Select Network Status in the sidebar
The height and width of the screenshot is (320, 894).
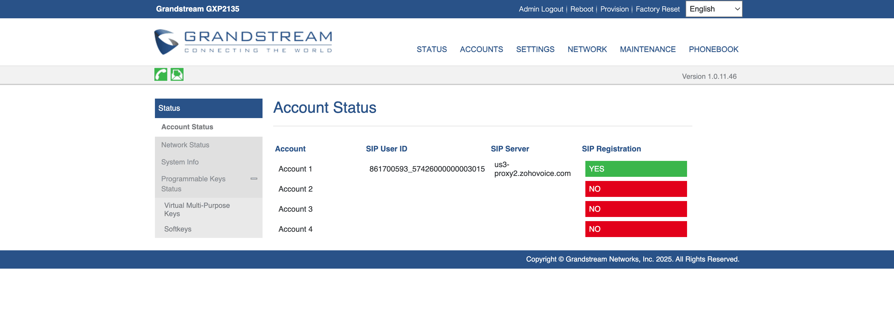[x=185, y=145]
